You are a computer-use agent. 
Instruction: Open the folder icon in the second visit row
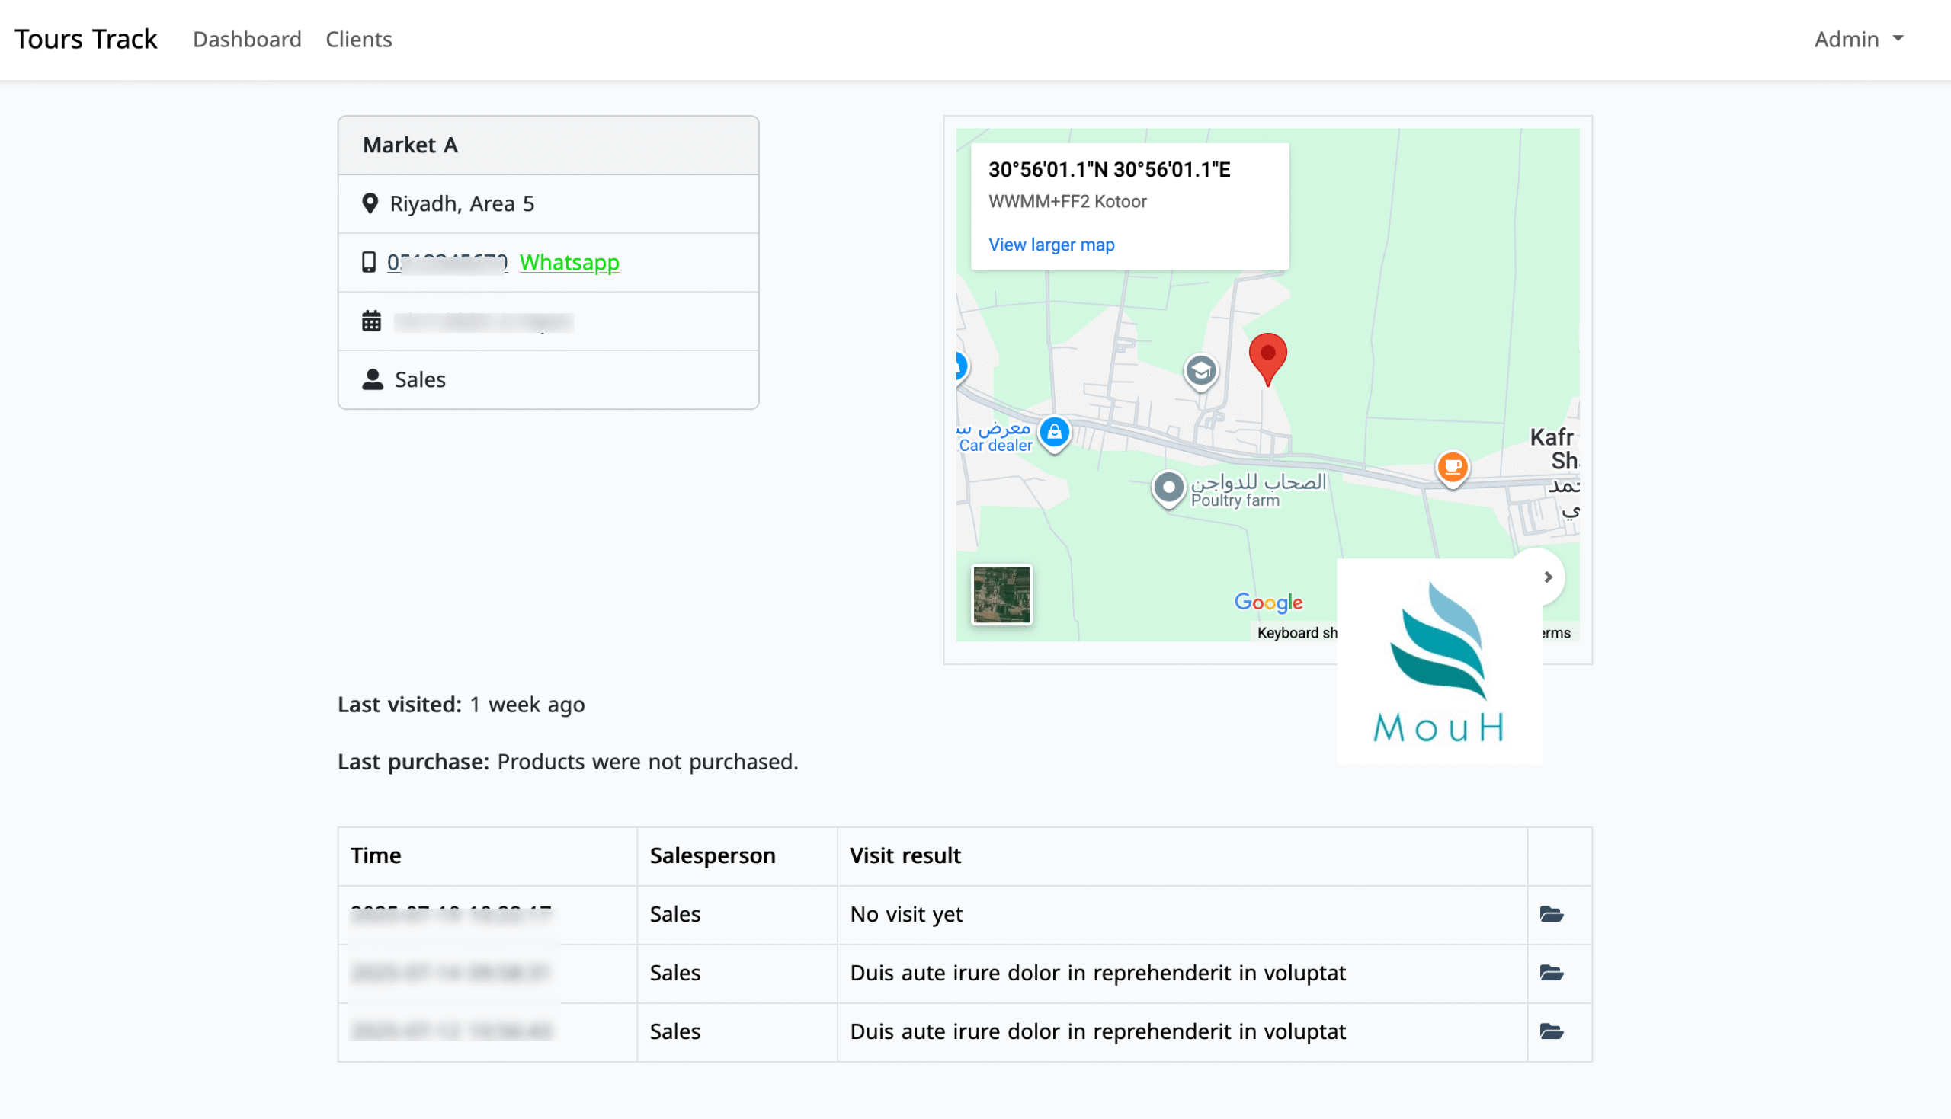1551,972
